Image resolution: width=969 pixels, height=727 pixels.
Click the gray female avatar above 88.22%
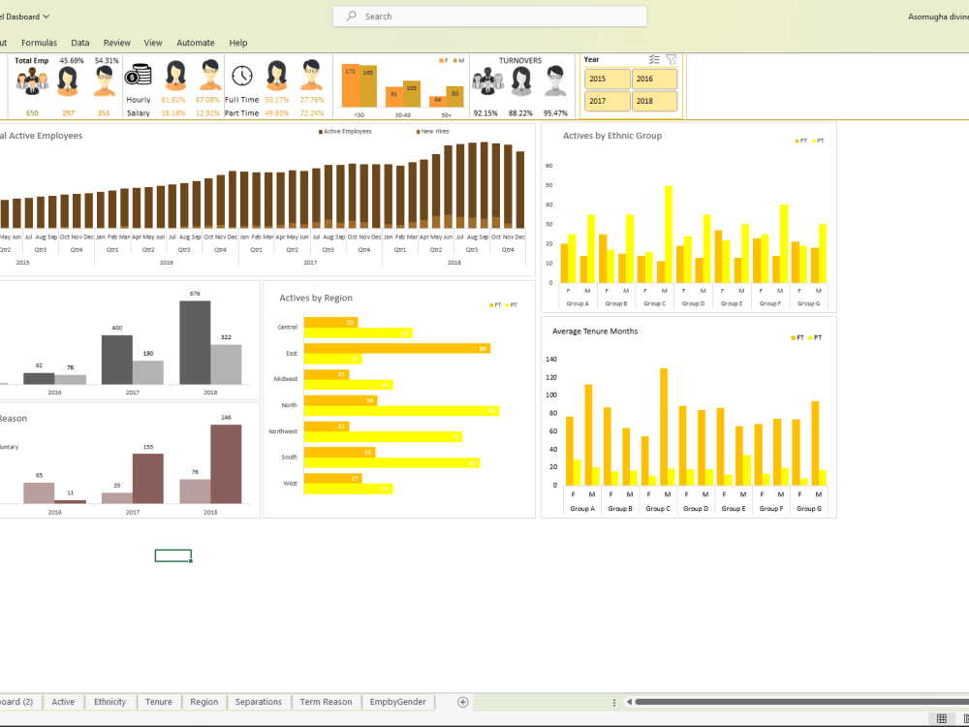pos(521,81)
